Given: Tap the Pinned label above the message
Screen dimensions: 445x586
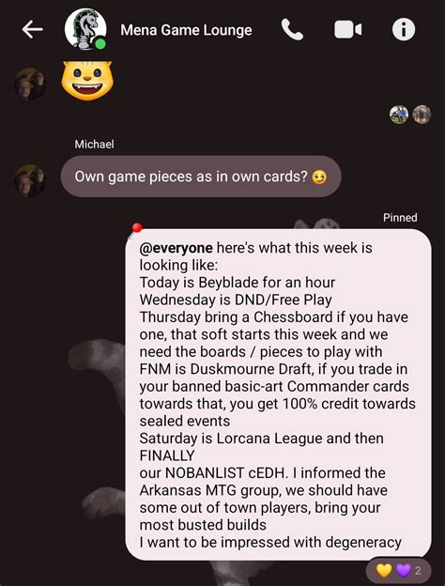Looking at the screenshot, I should tap(400, 218).
